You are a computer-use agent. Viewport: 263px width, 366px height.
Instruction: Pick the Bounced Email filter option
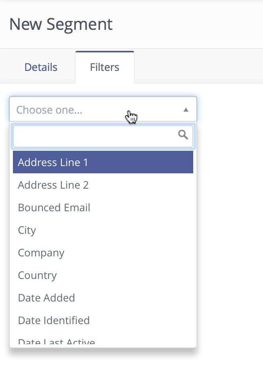[x=54, y=208]
